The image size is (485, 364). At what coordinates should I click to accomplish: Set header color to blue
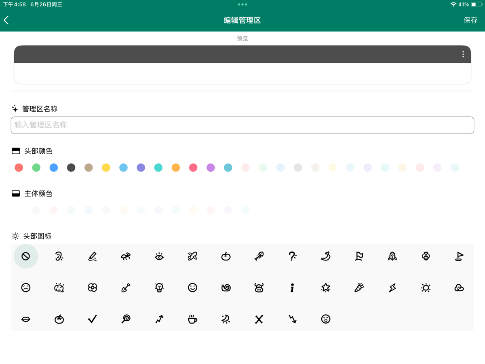pyautogui.click(x=54, y=167)
